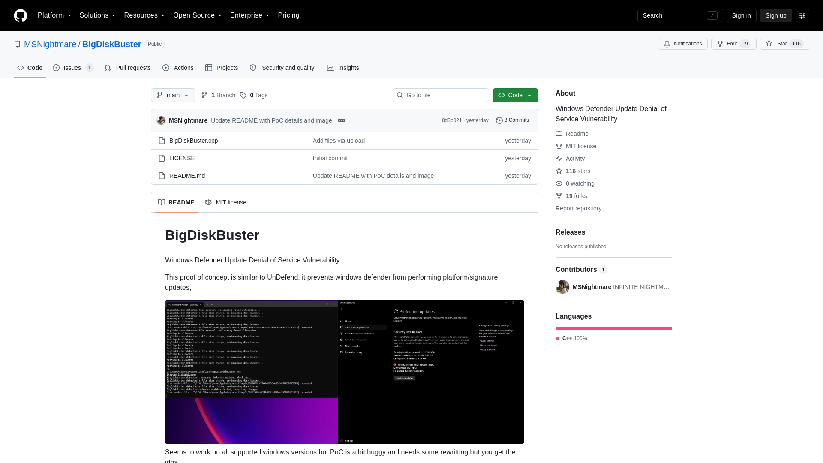Switch to the Actions tab
Image resolution: width=823 pixels, height=463 pixels.
(x=178, y=68)
